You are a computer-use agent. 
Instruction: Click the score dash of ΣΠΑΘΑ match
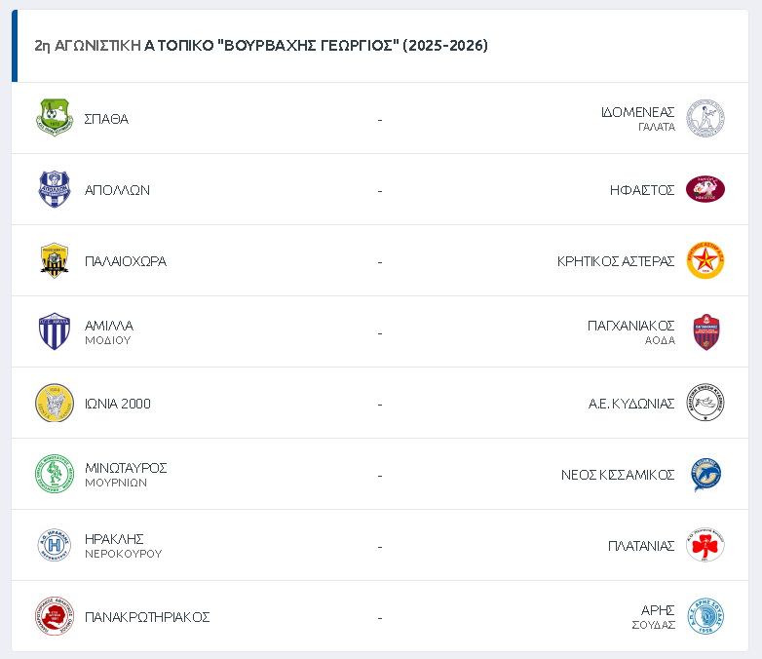380,119
